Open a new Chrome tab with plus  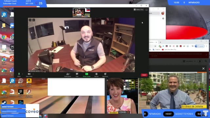[x=160, y=42]
